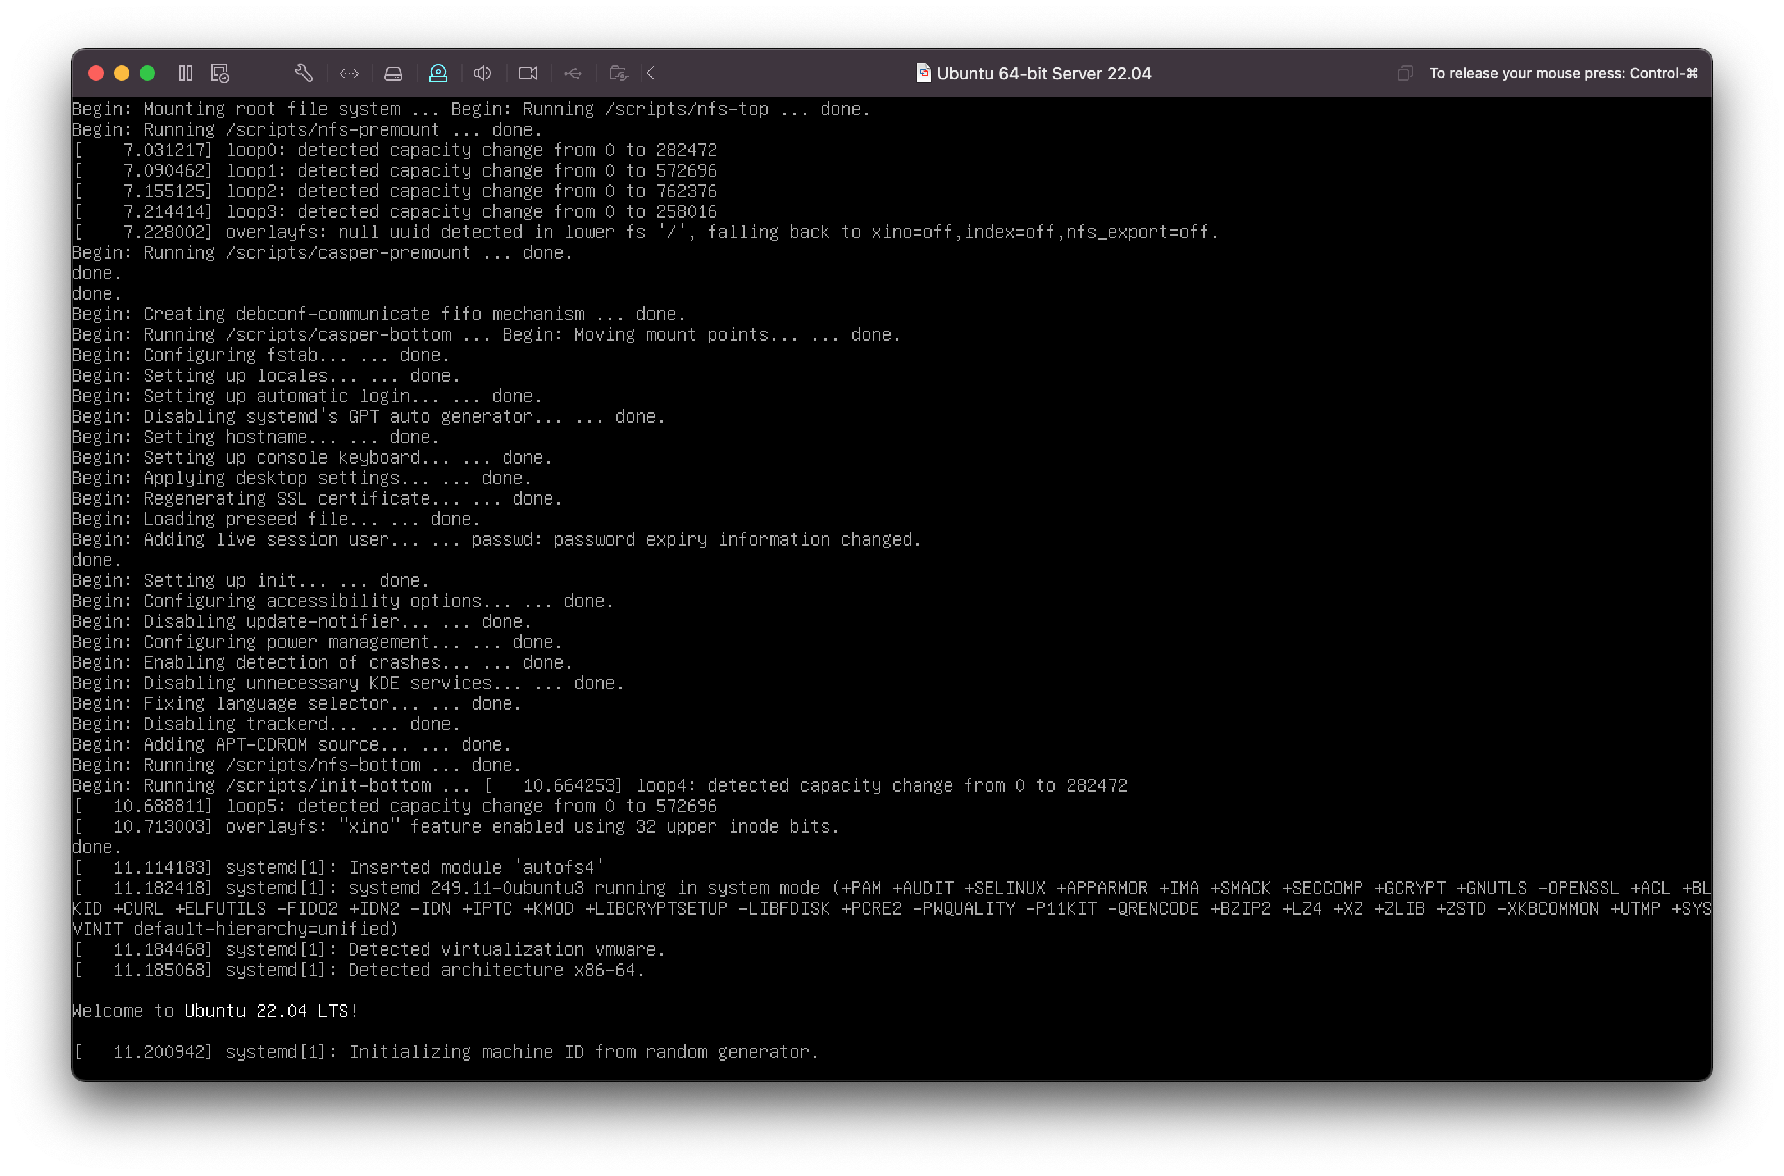This screenshot has width=1784, height=1176.
Task: Click the camera device icon
Action: point(528,73)
